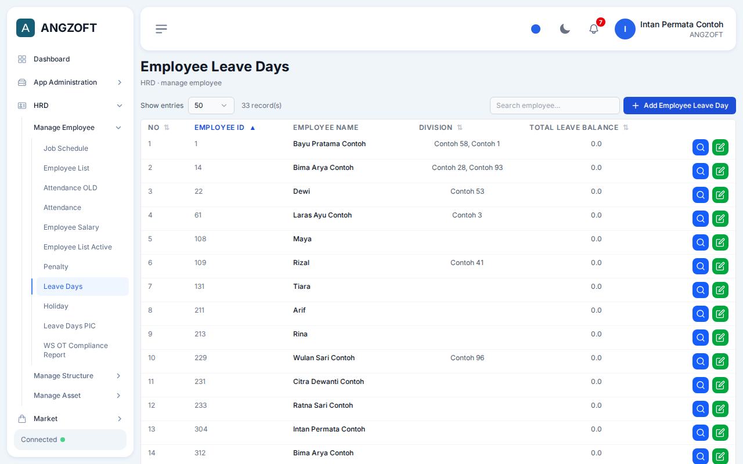Screen dimensions: 743x464
Task: Sort by Total Leave Balance column
Action: point(579,128)
